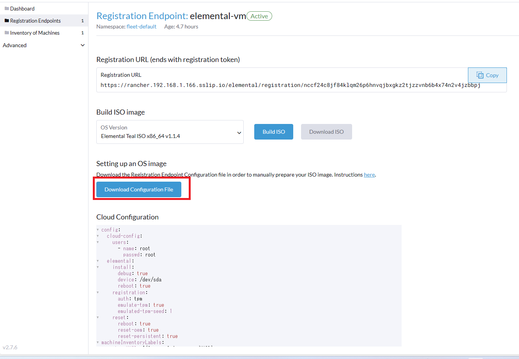Open the fleet-default namespace link
519x359 pixels.
click(142, 27)
